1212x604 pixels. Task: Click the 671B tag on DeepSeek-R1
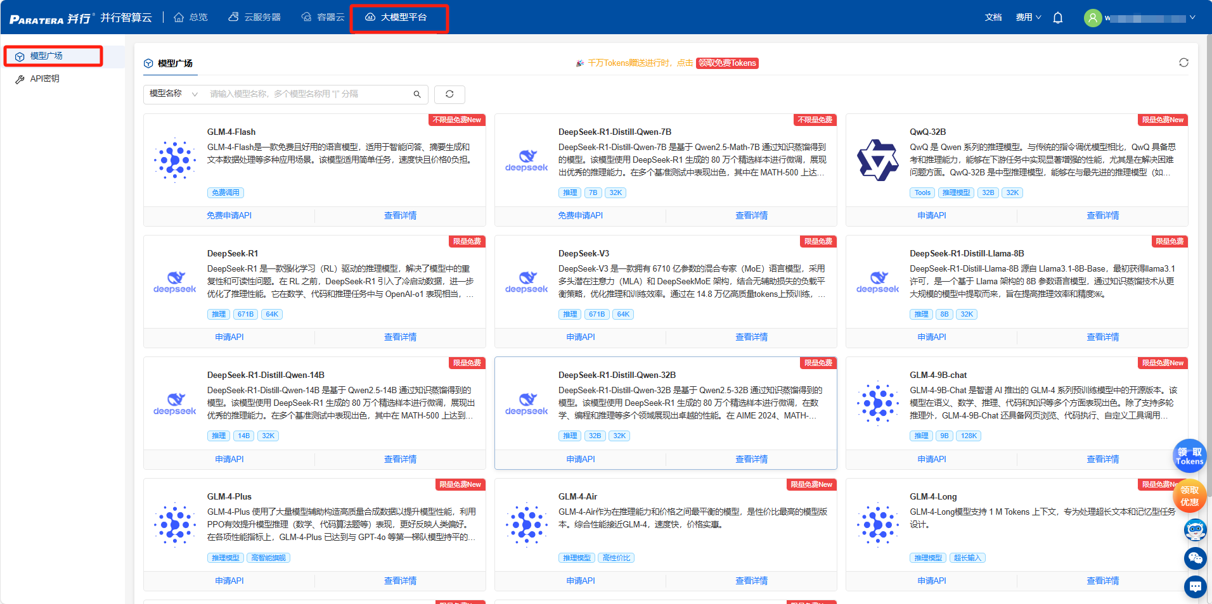coord(245,314)
